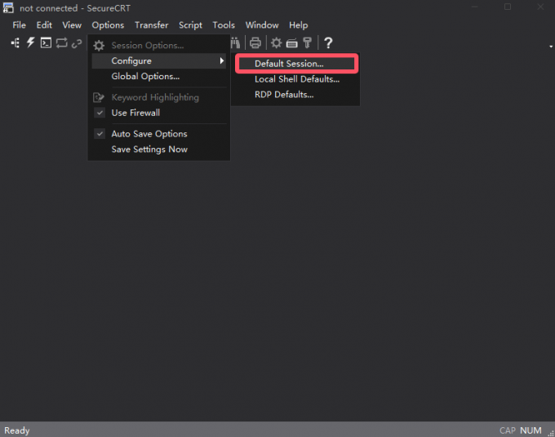Open the toolbar options dropdown arrow
The height and width of the screenshot is (437, 555).
(x=551, y=47)
